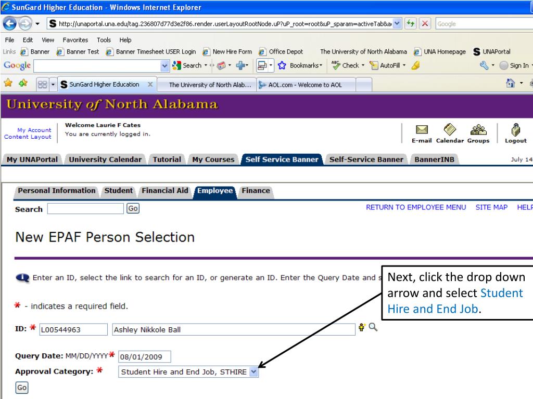Screen dimensions: 533x399
Task: Click the Google toolbar Search button
Action: (x=187, y=65)
